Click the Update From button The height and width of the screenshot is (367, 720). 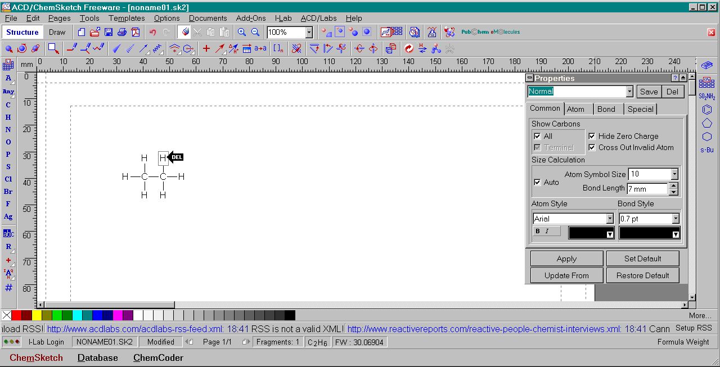point(566,275)
